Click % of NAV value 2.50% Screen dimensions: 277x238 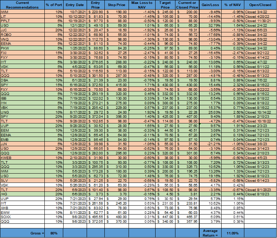coord(233,112)
